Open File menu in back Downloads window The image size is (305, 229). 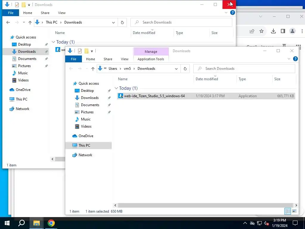click(11, 13)
